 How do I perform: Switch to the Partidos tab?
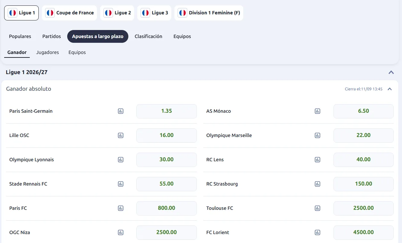click(52, 36)
